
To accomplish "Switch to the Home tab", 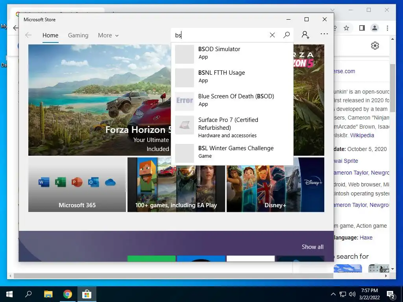I will tap(50, 35).
